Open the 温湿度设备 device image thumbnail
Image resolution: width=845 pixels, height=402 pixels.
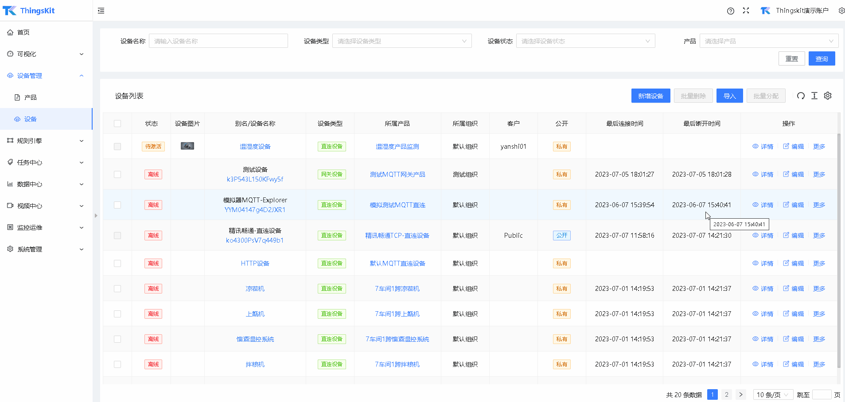tap(187, 146)
